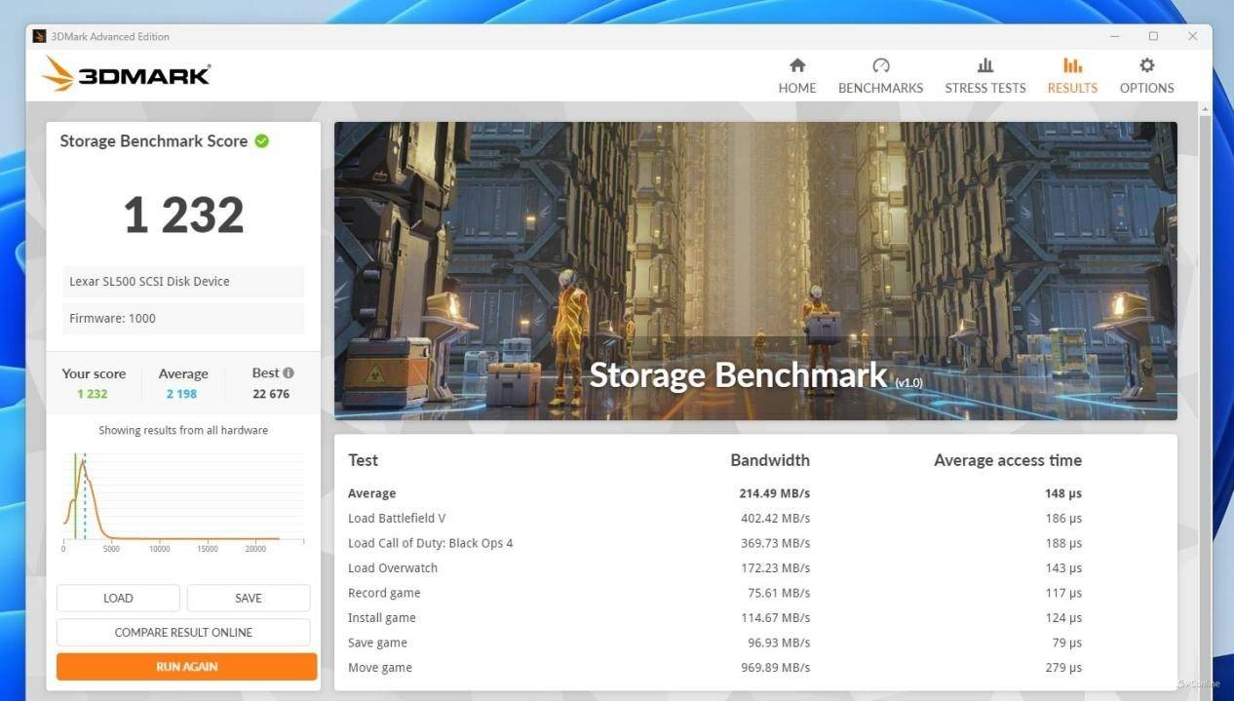Viewport: 1234px width, 701px height.
Task: Open Options using the gear icon
Action: pos(1146,65)
